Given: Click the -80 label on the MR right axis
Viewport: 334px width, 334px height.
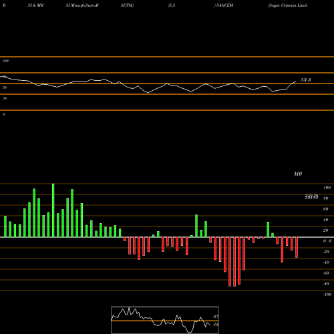Looking at the screenshot, I should [326, 284].
